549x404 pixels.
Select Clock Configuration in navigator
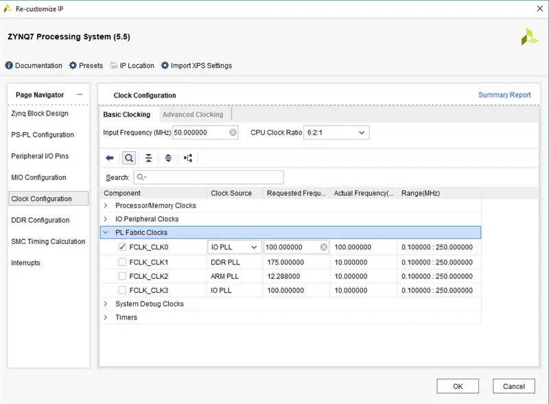tap(48, 199)
